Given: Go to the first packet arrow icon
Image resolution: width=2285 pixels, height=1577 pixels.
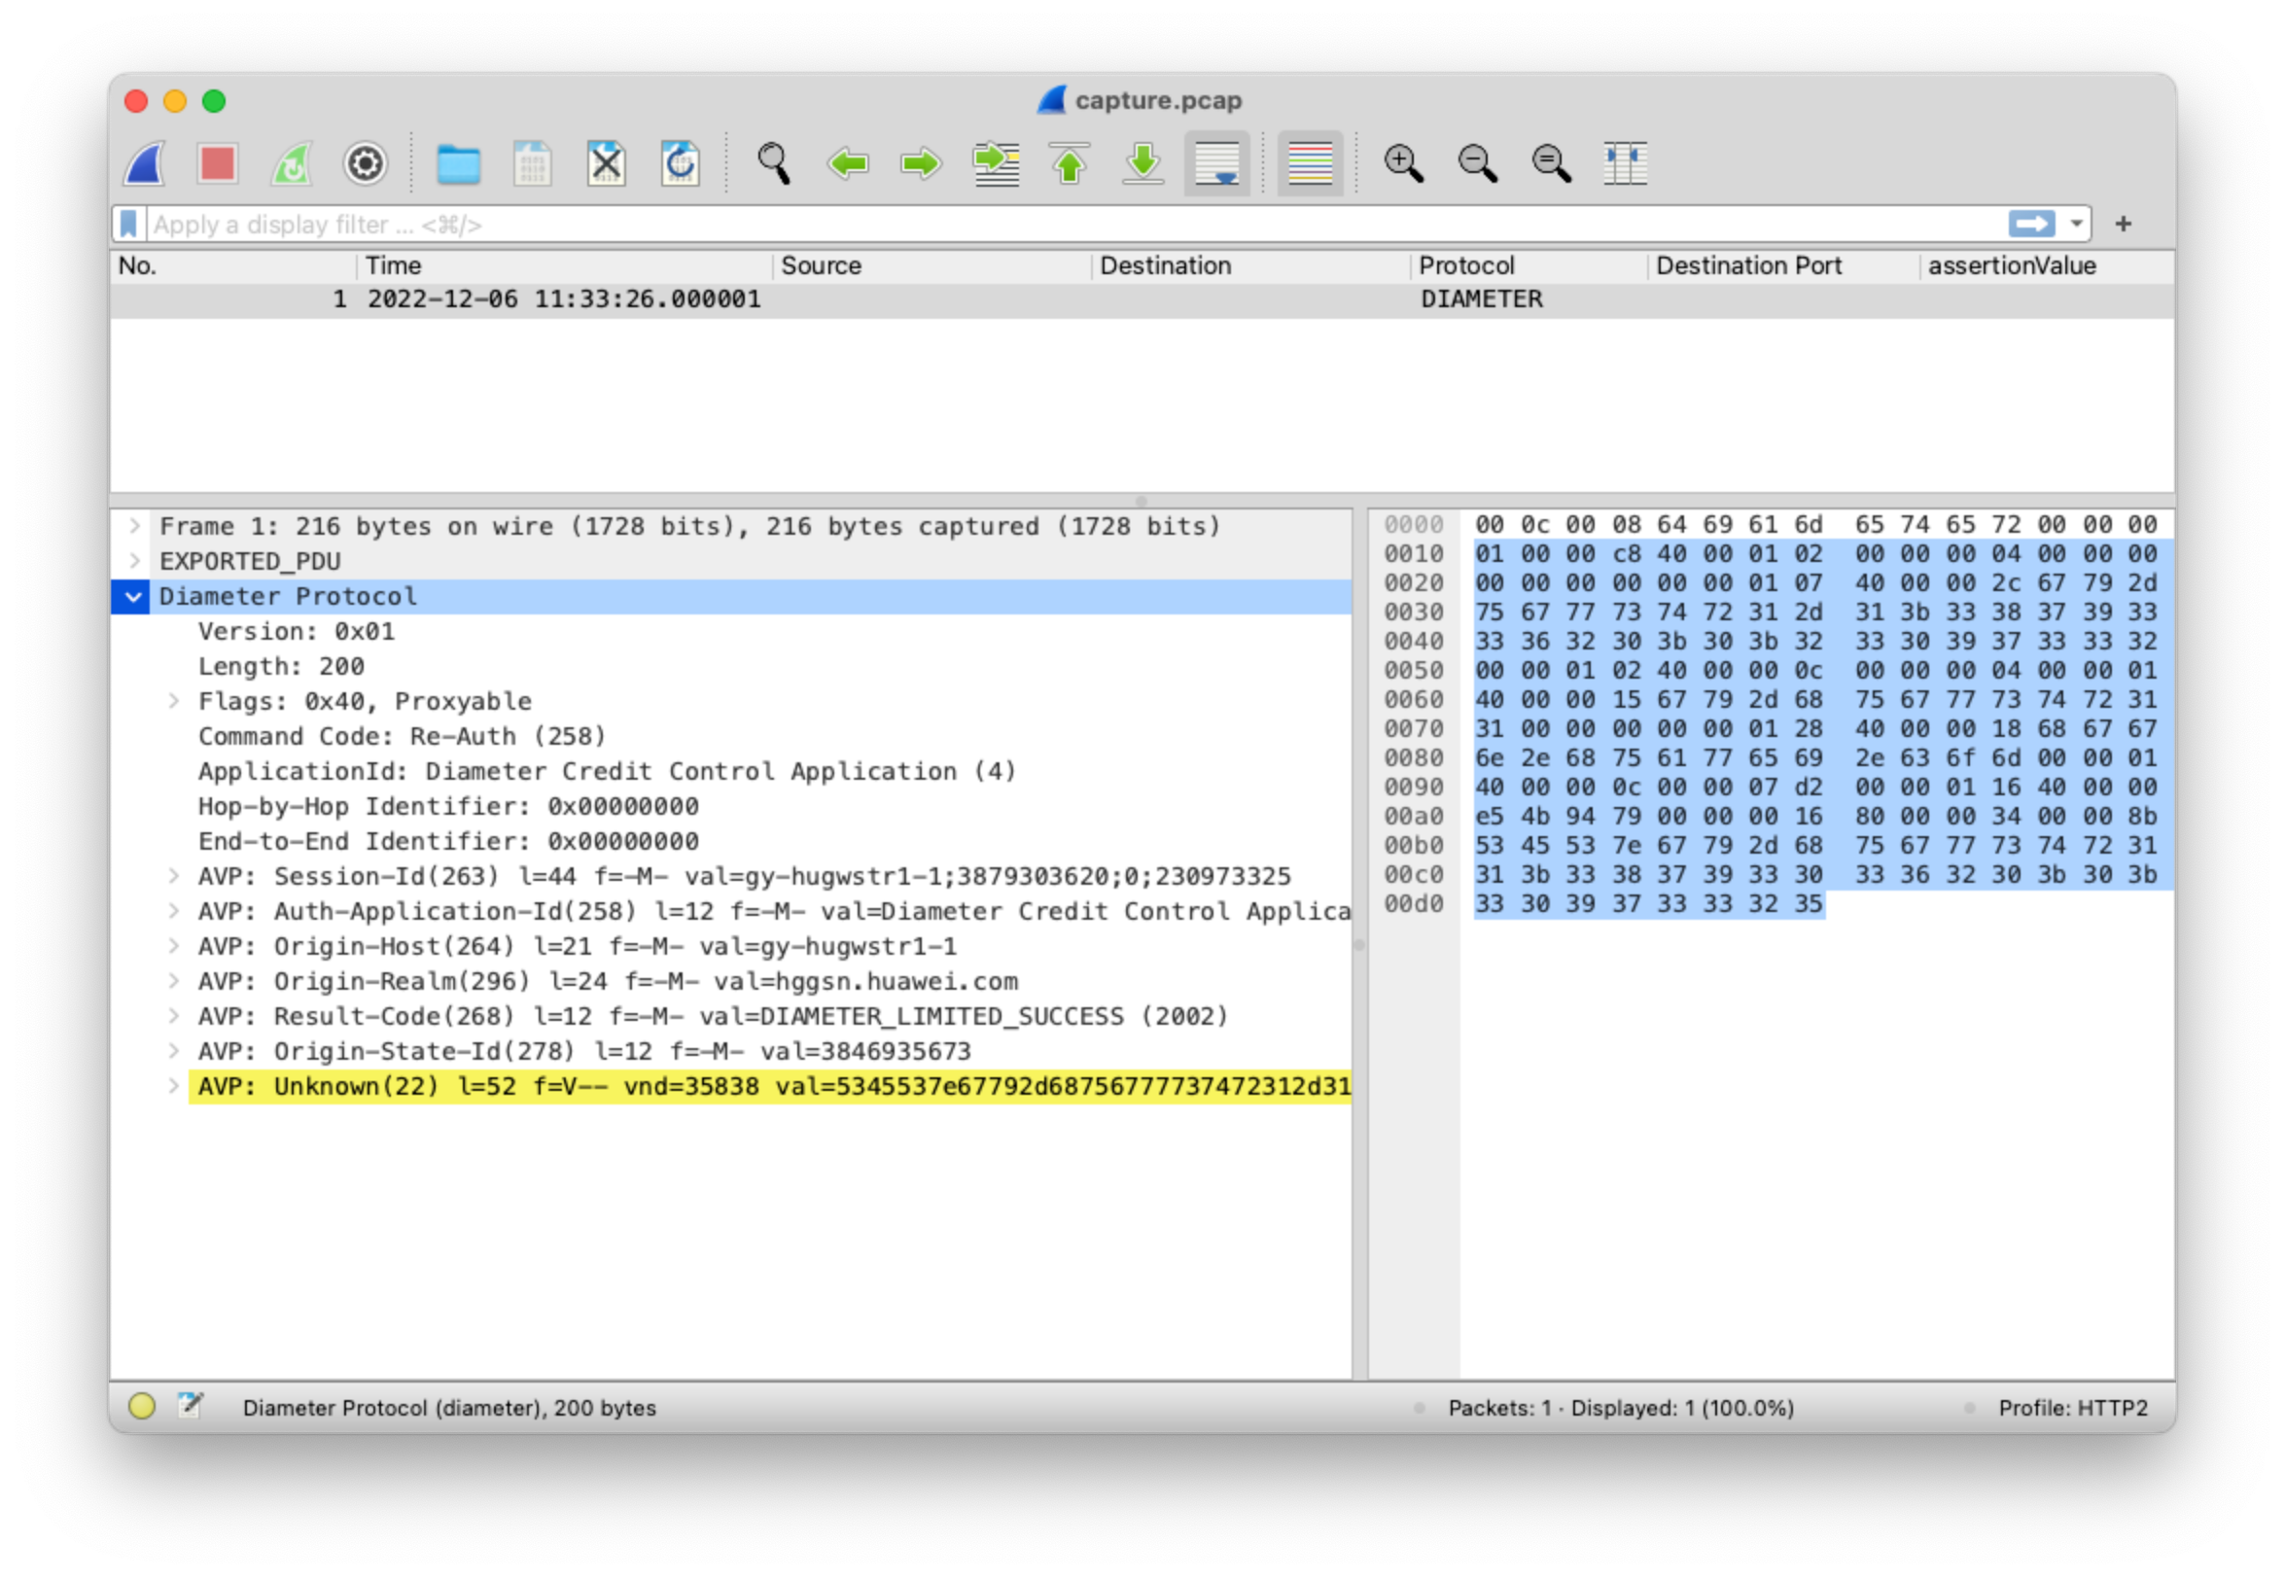Looking at the screenshot, I should tap(1069, 164).
